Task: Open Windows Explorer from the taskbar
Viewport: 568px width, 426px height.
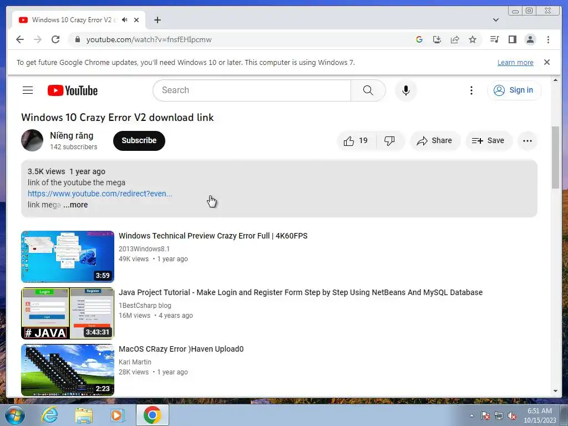Action: [84, 415]
